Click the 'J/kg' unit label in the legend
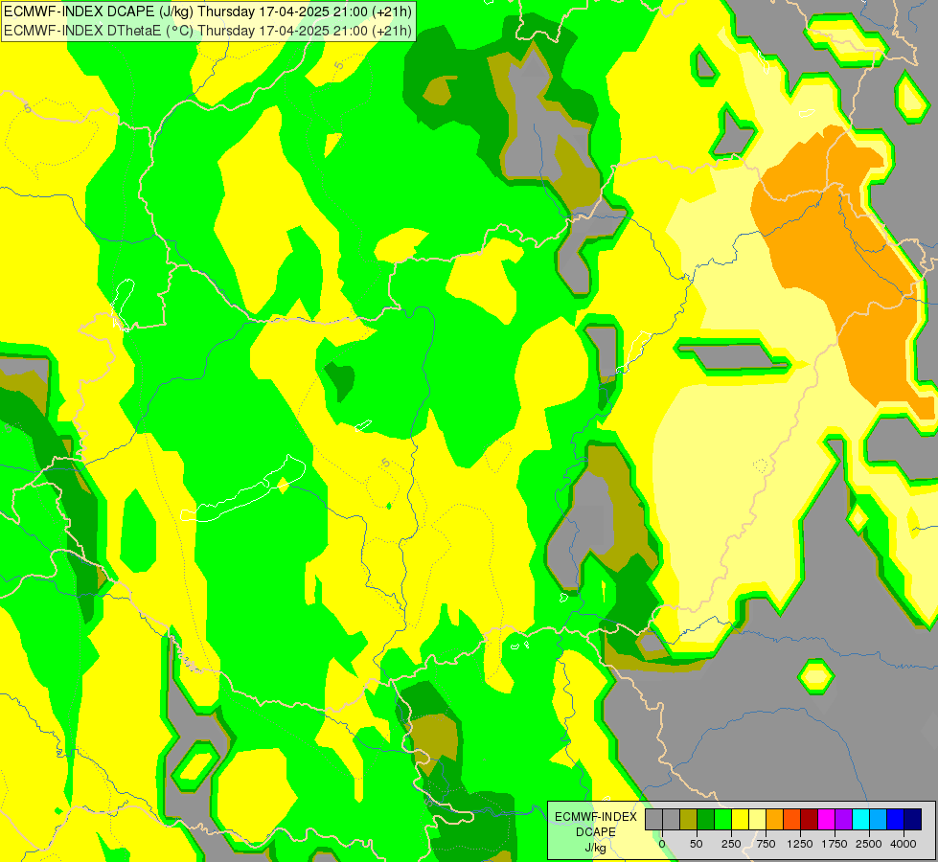 point(596,848)
